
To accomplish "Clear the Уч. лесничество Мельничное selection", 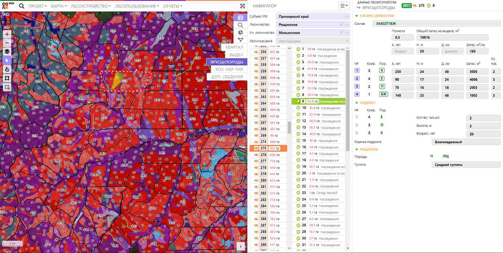I will point(341,33).
